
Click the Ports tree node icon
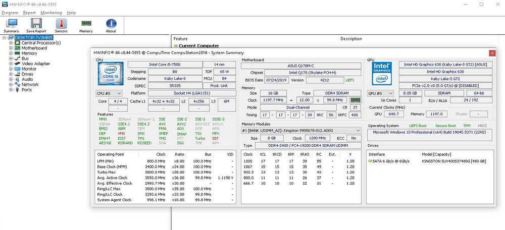coord(17,90)
